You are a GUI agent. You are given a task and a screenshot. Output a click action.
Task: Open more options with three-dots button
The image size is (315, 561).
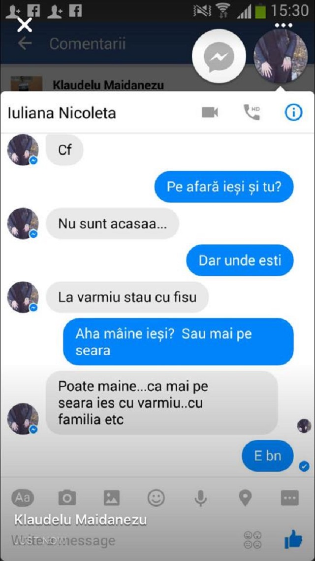[290, 498]
